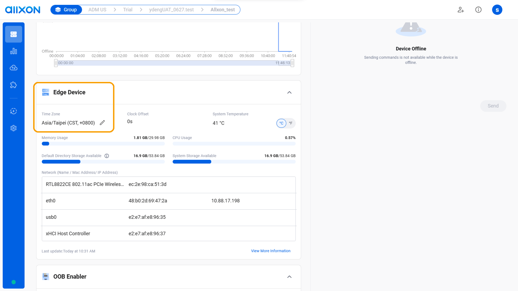Screen dimensions: 518x291
Task: Edit the time zone with pencil icon
Action: coord(102,123)
